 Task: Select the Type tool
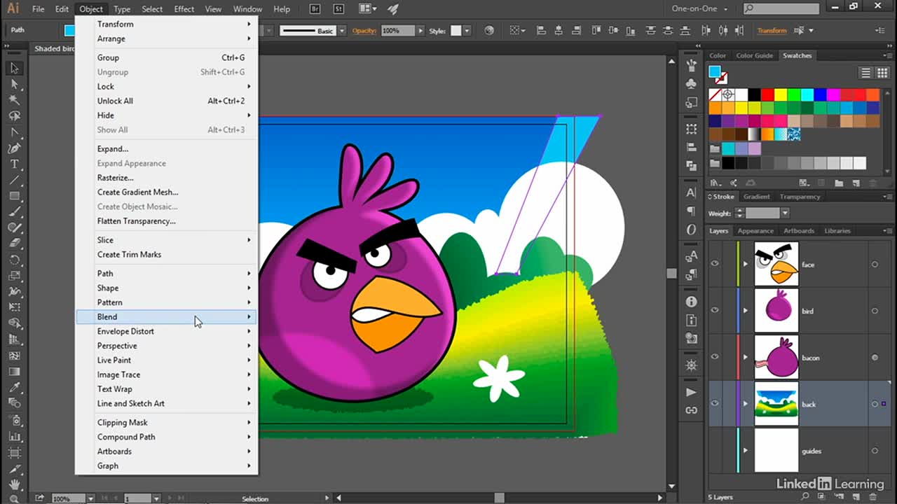coord(14,164)
